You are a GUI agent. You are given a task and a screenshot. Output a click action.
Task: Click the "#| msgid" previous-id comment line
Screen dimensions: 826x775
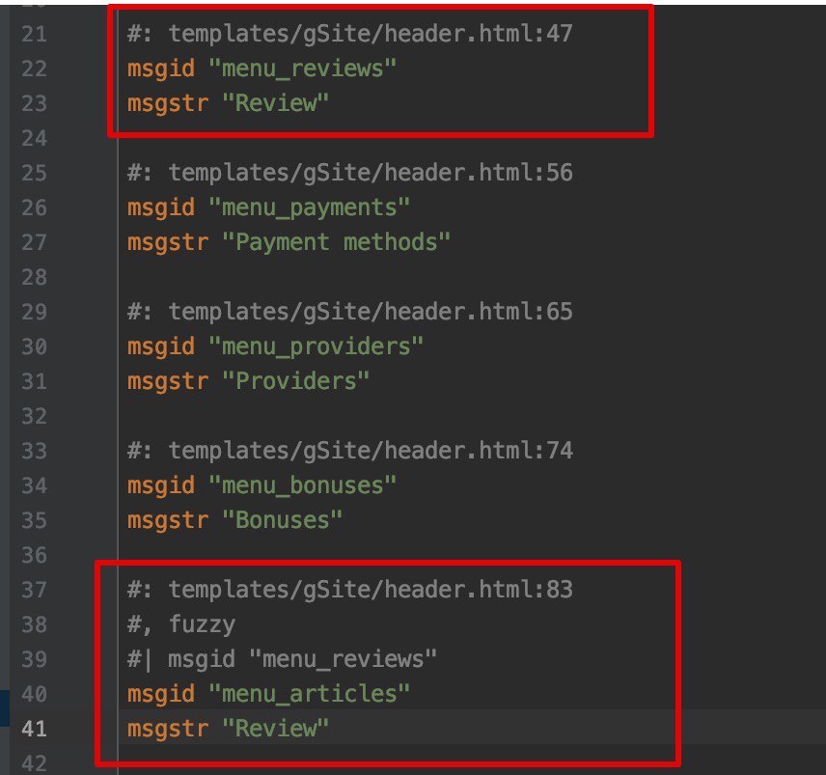pos(282,659)
